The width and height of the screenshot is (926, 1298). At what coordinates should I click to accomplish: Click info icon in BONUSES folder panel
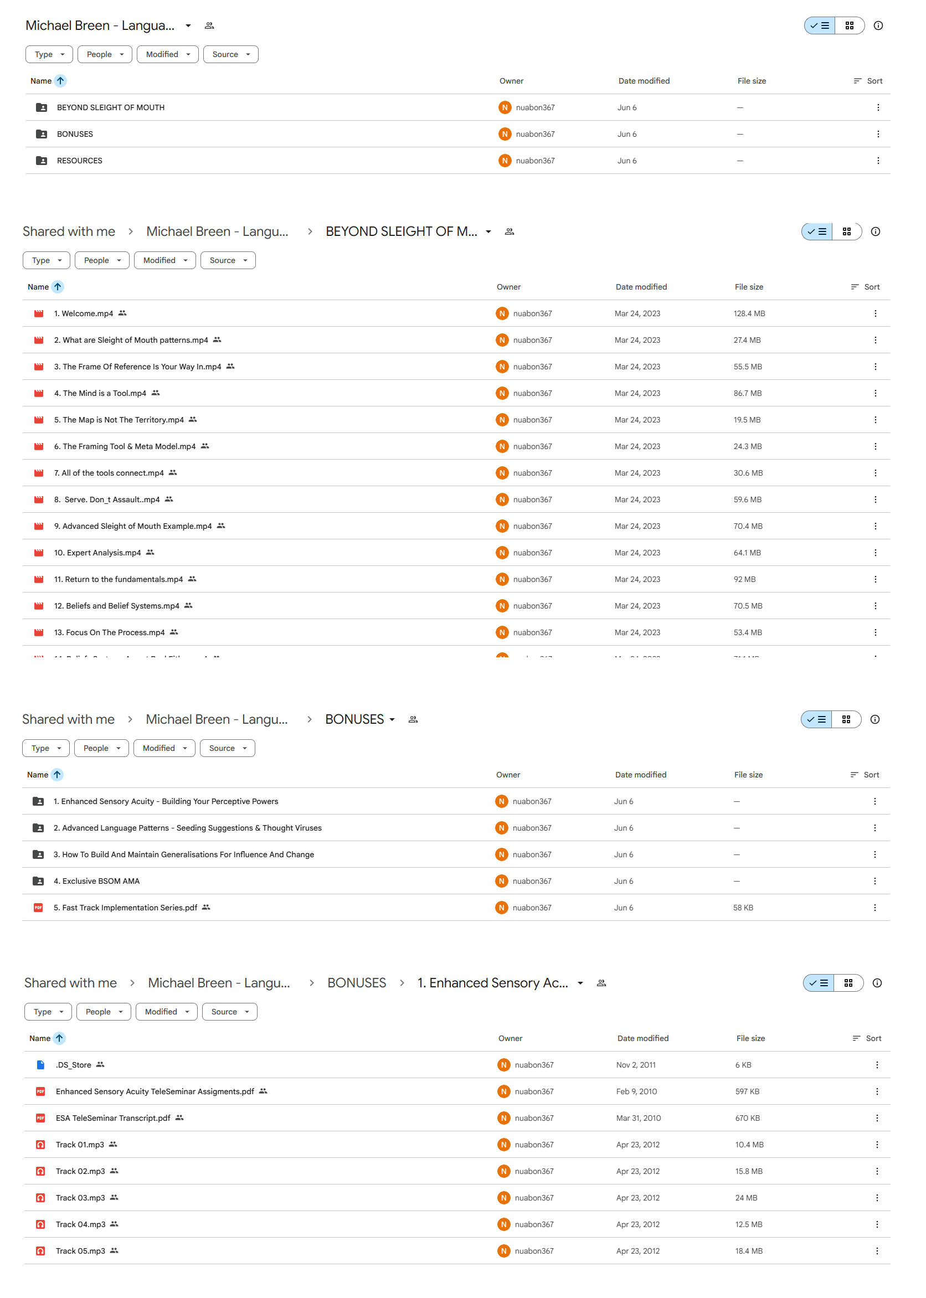coord(874,720)
